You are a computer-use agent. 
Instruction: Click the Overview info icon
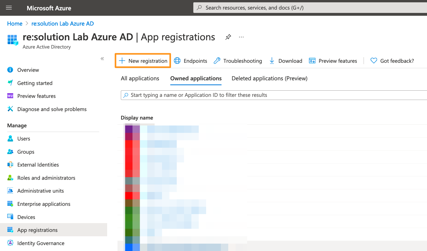pos(10,70)
